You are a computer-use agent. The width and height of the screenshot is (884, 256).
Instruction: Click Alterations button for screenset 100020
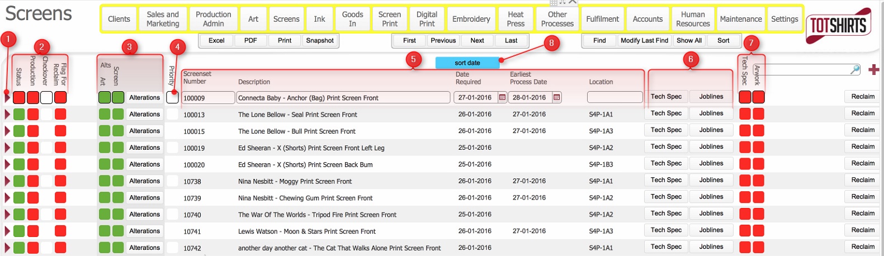pos(144,164)
